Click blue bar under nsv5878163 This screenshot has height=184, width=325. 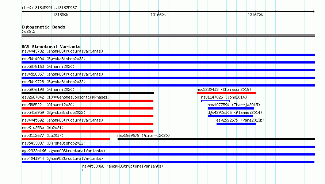[168, 70]
